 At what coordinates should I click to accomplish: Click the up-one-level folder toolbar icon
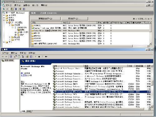12,9
